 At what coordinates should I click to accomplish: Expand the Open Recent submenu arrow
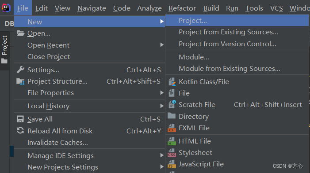pos(162,45)
